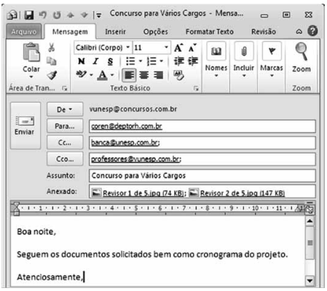Open the Customize Quick Access Toolbar arrow
This screenshot has height=291, width=327.
coord(98,15)
